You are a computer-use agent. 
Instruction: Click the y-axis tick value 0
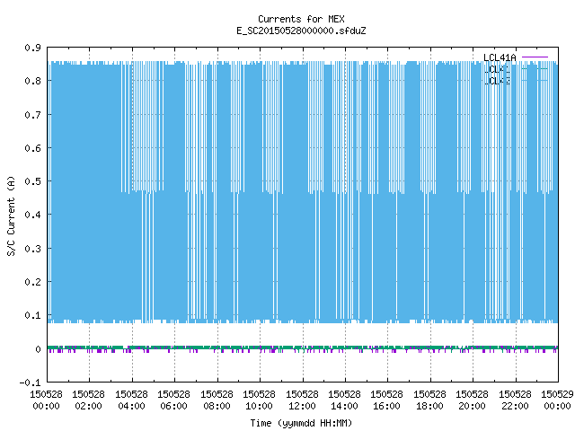tap(38, 349)
